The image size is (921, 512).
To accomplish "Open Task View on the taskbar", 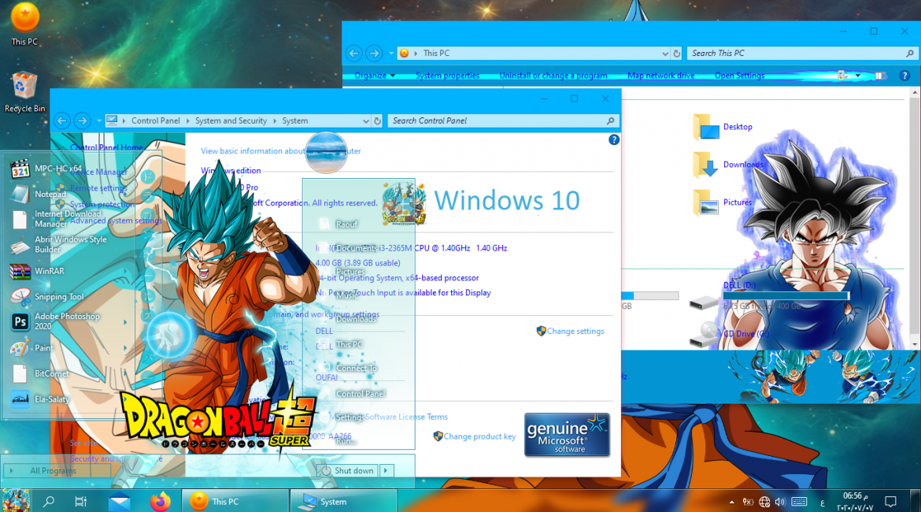I will [x=80, y=502].
